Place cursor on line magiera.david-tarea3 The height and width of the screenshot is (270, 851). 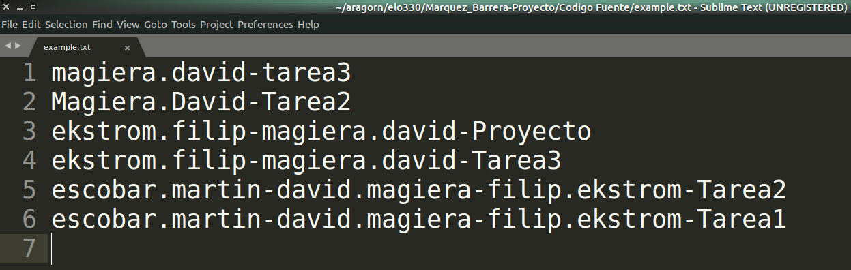201,73
